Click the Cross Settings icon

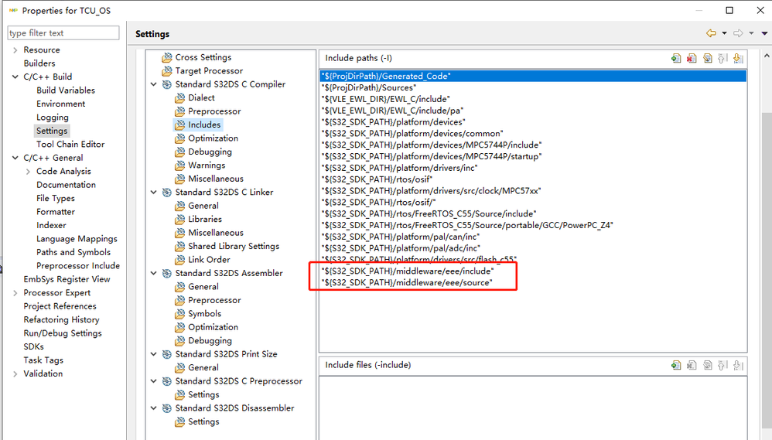click(x=167, y=57)
